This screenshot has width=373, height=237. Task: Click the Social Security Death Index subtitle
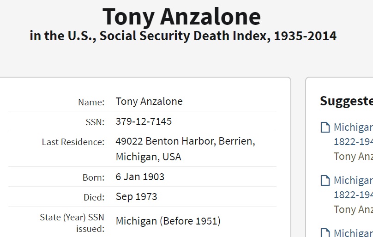183,36
